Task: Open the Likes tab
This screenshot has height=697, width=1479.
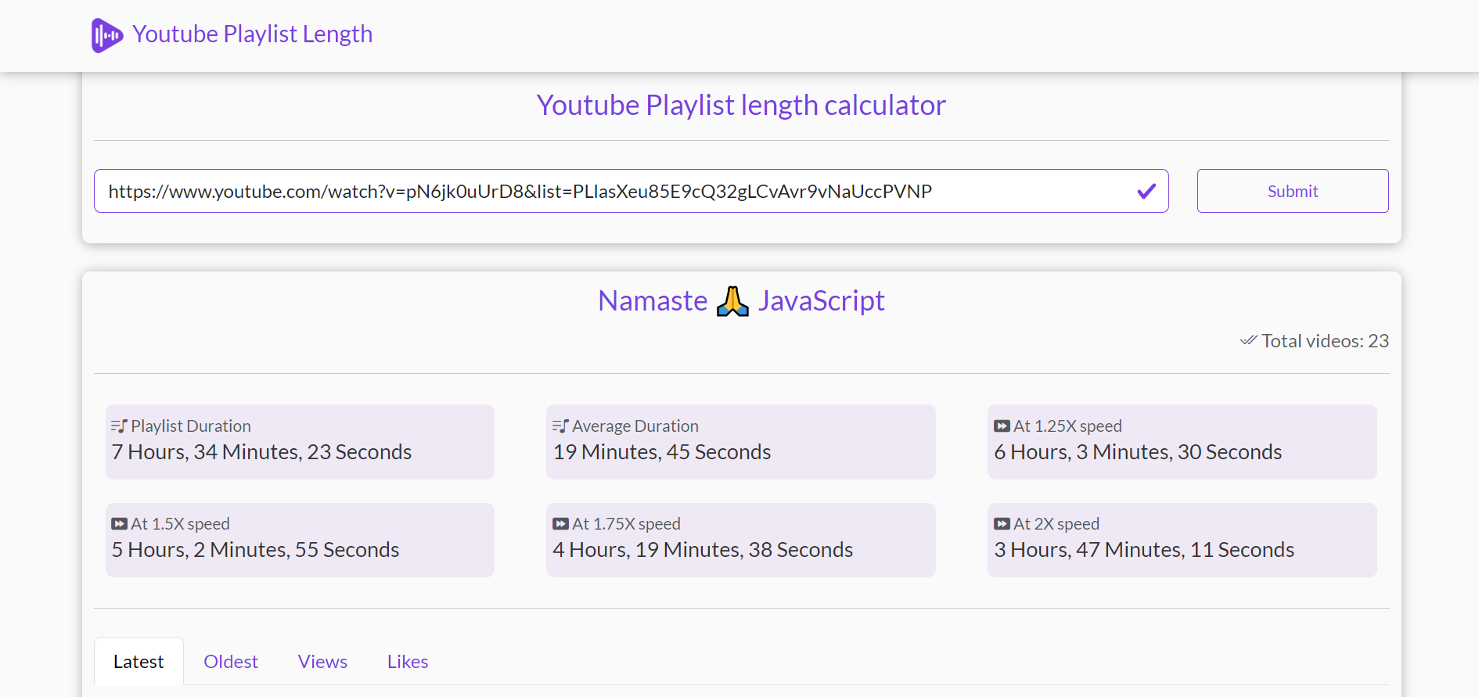Action: tap(408, 662)
